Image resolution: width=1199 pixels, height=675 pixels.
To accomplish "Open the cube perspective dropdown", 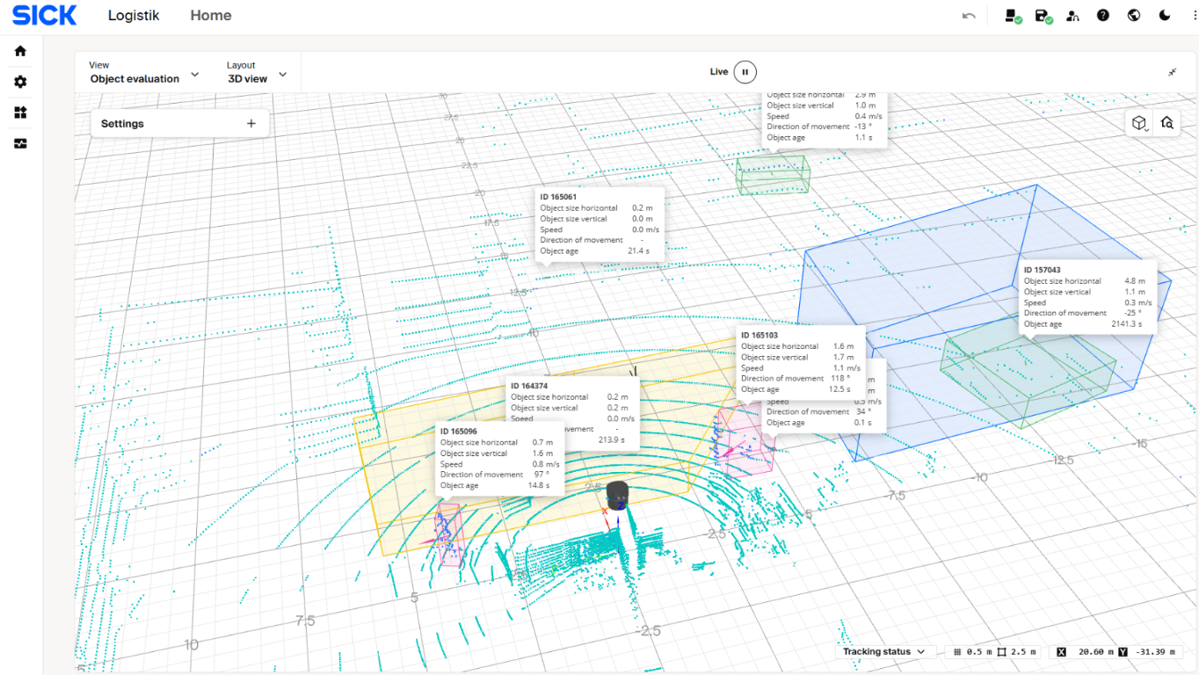I will (1140, 123).
